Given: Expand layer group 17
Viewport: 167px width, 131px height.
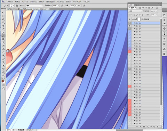Looking at the screenshot, I should click(134, 86).
